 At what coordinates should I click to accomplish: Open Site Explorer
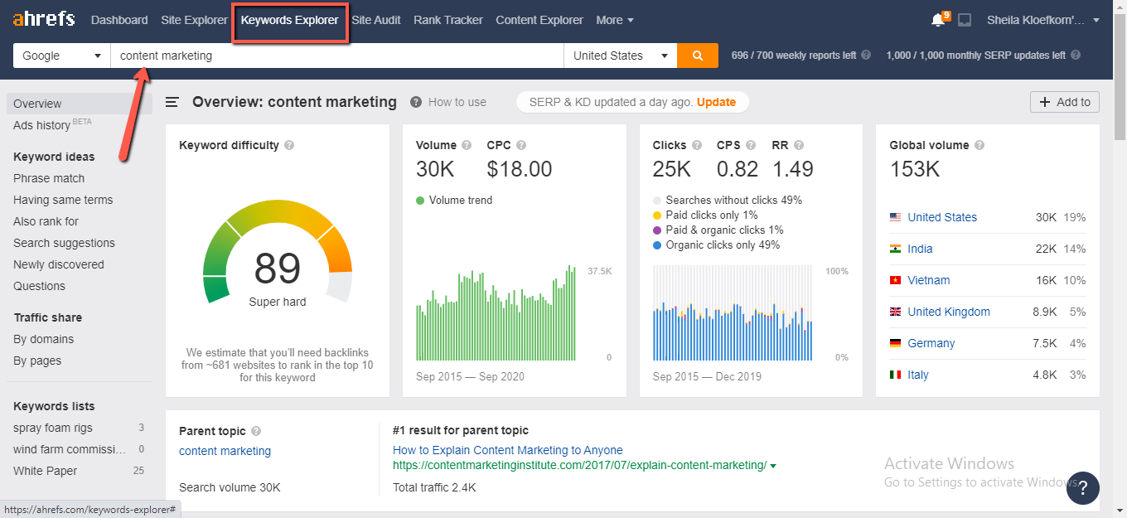point(194,20)
